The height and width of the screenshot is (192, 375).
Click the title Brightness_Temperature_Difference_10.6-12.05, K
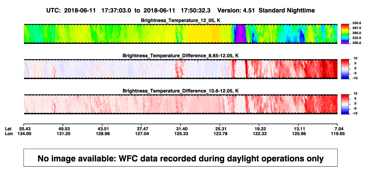[181, 91]
